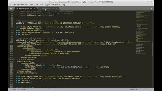Image resolution: width=162 pixels, height=91 pixels.
Task: Click echo $XMLString on line 120
Action: pyautogui.click(x=24, y=82)
